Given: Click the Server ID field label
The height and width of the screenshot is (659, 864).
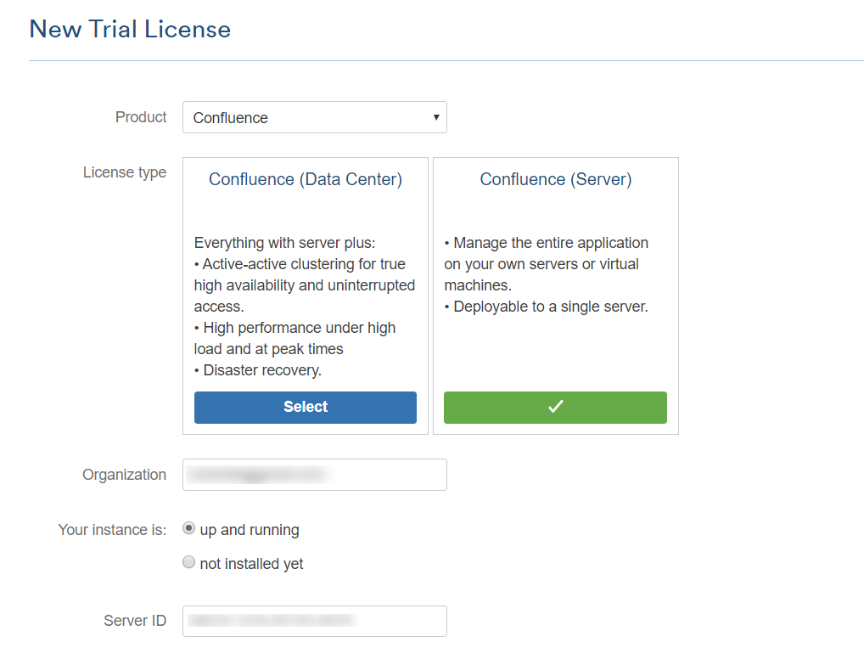Looking at the screenshot, I should [x=135, y=621].
